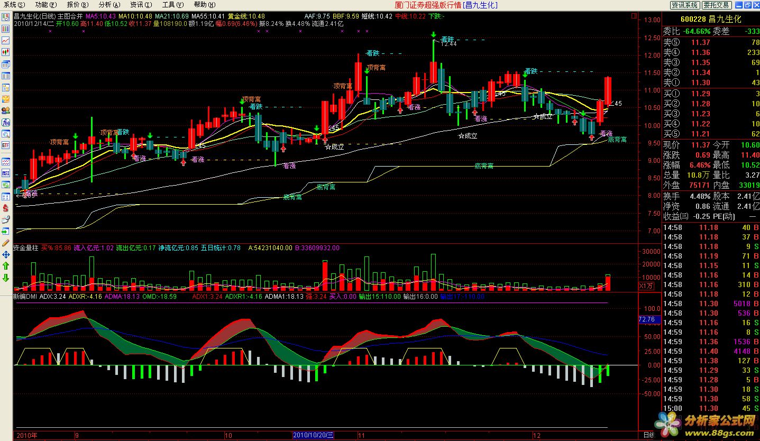Click the 卖② row price 11.34
Screen dimensions: 760x441
[x=701, y=72]
